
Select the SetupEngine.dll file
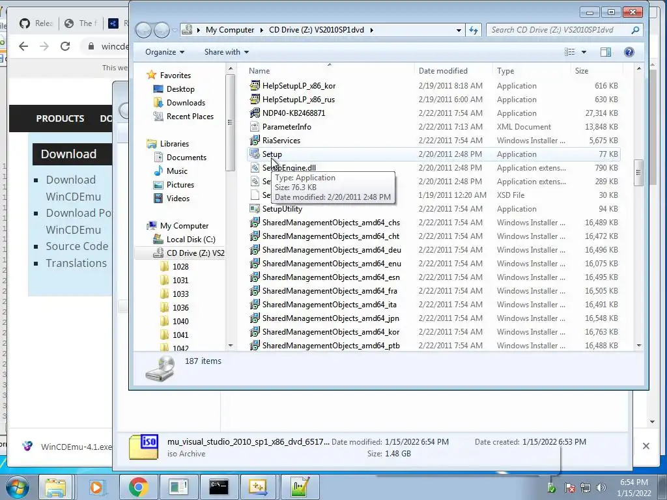[x=433, y=168]
